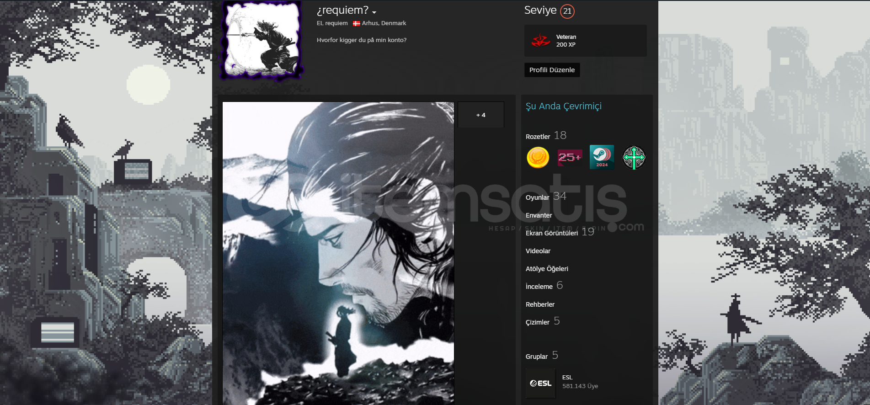Click the '581.143 Üye' member count
This screenshot has width=870, height=405.
580,386
